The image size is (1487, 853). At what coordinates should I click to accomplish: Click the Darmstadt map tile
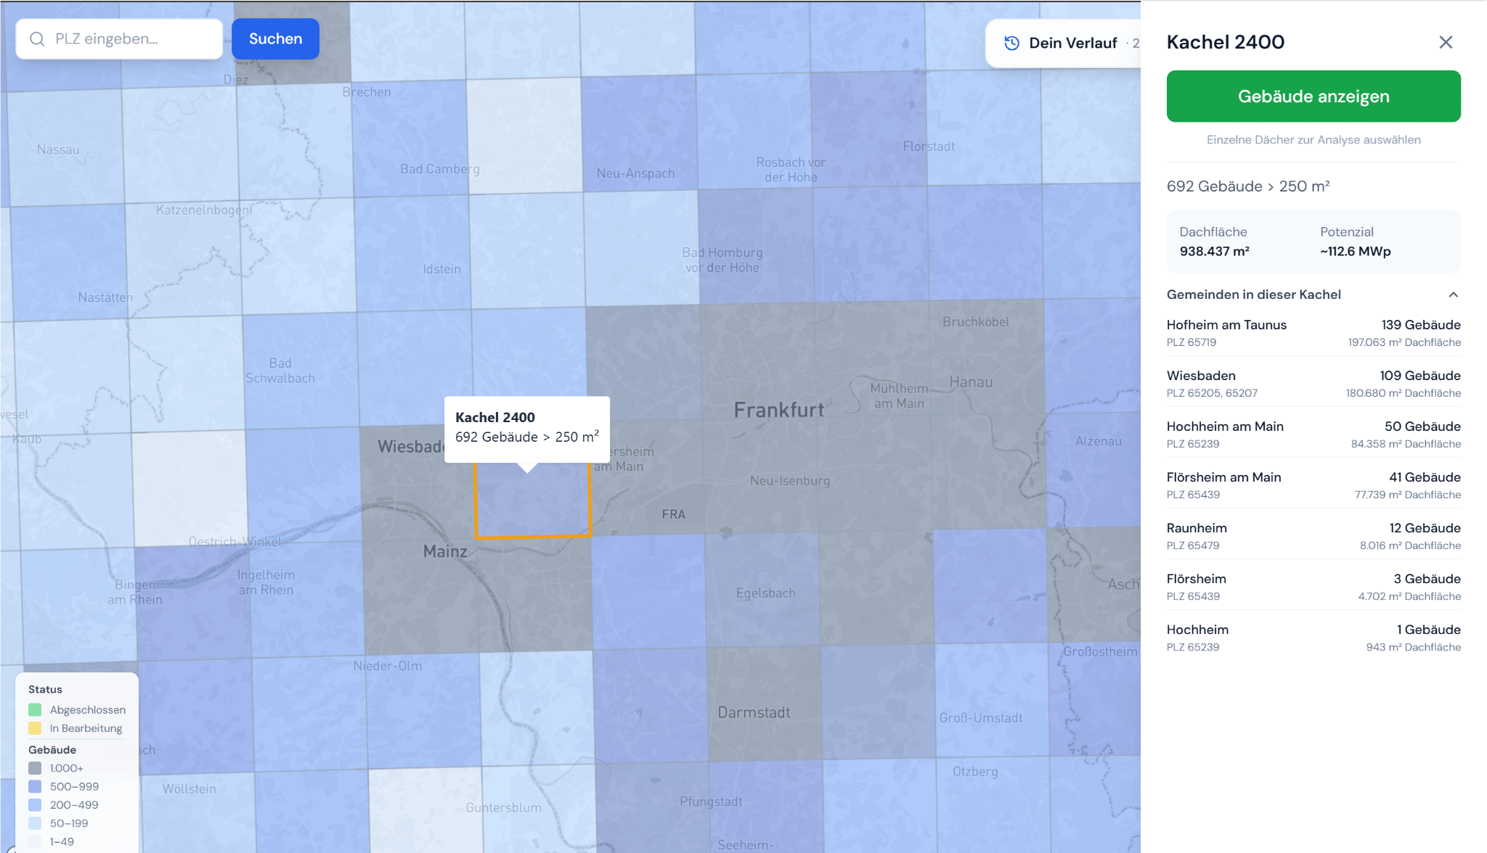[765, 702]
